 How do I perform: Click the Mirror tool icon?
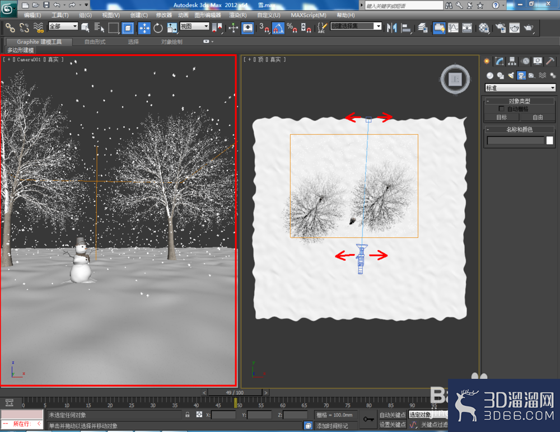click(x=392, y=27)
